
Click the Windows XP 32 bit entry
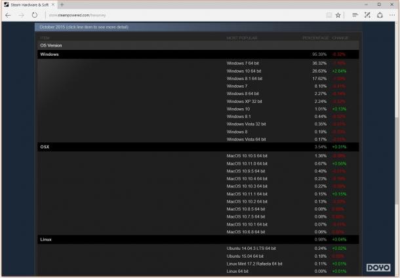tap(244, 101)
